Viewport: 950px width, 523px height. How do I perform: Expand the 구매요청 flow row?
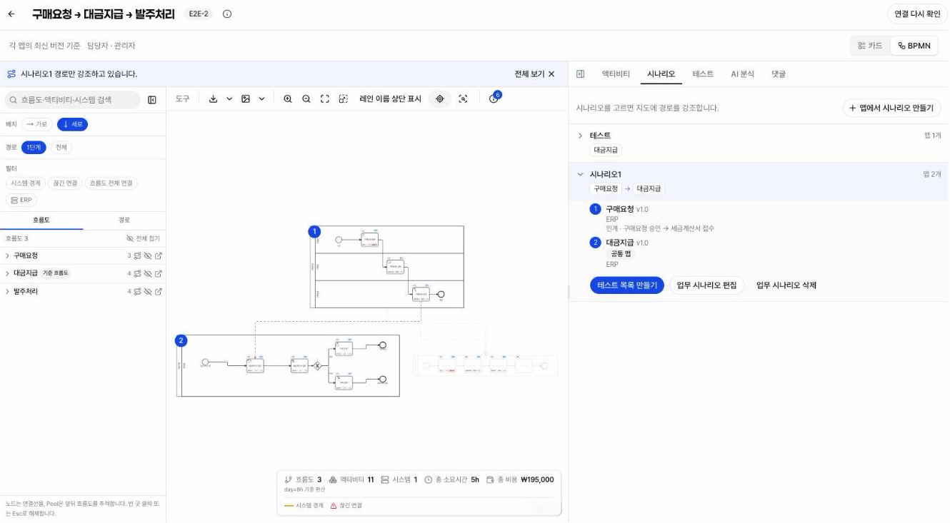click(8, 255)
